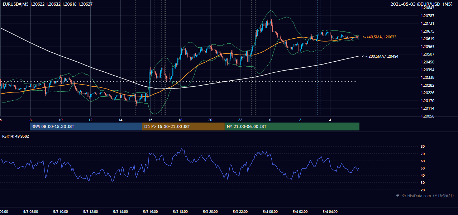The image size is (458, 215).
Task: Click hour label 16 under the price chart
Action: (151, 120)
